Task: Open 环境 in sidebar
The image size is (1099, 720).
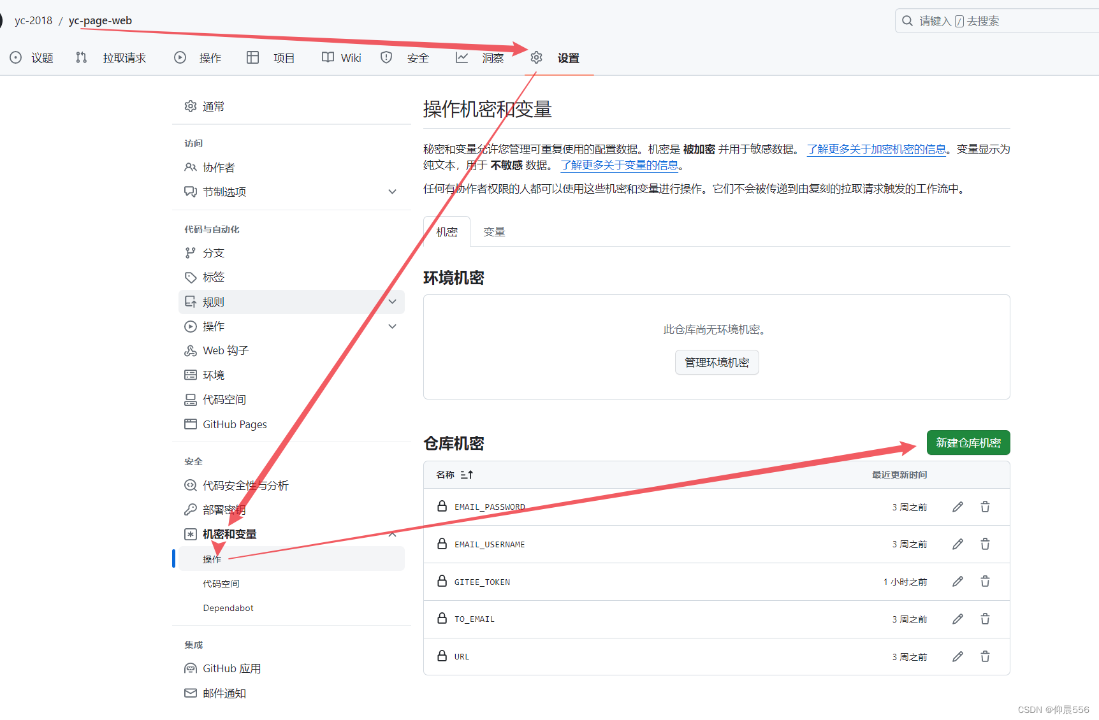Action: (x=214, y=375)
